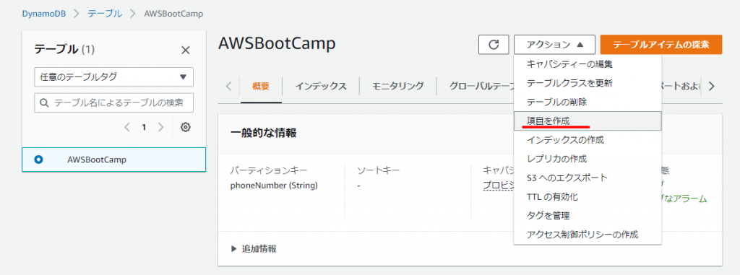Viewport: 740px width, 275px height.
Task: Click page number 1 in pagination
Action: pyautogui.click(x=144, y=127)
